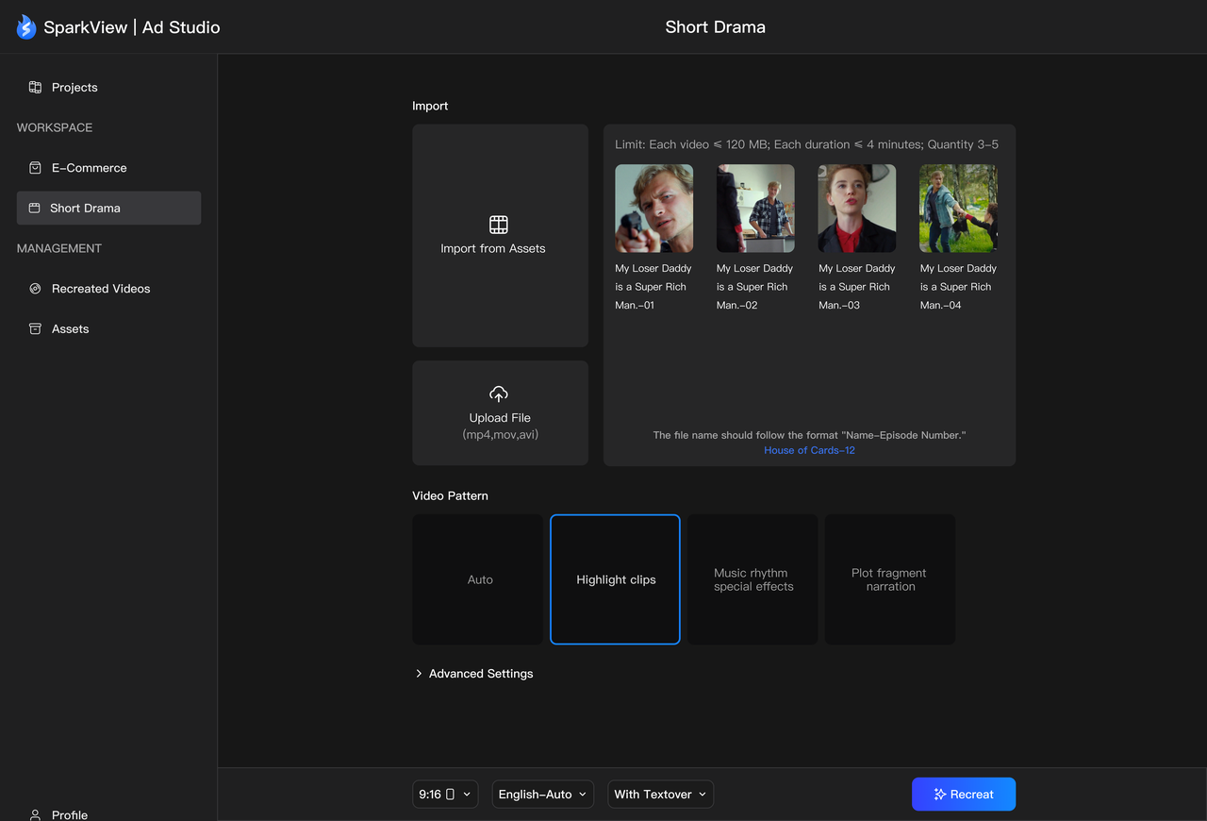1207x821 pixels.
Task: Click the House of Cards-12 example link
Action: pos(809,450)
